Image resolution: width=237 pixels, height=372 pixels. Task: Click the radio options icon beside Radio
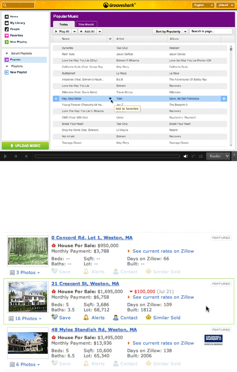(227, 156)
